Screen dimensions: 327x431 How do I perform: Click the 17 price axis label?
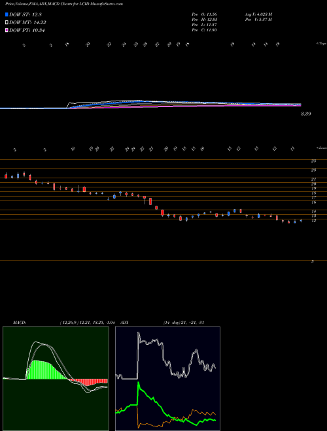(313, 198)
